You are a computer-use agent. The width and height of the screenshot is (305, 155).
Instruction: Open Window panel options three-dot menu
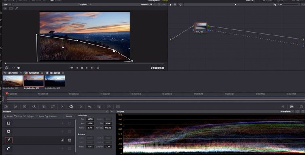113,112
